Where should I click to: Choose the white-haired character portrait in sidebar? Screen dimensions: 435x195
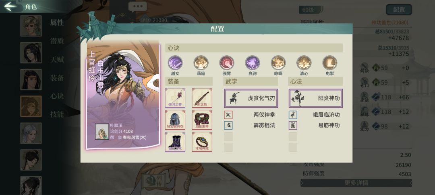click(x=31, y=133)
